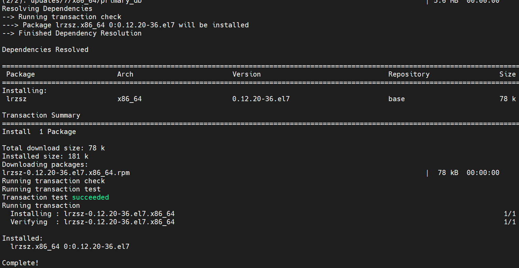Click the 'Complete!' message line
This screenshot has height=268, width=519.
pyautogui.click(x=21, y=263)
